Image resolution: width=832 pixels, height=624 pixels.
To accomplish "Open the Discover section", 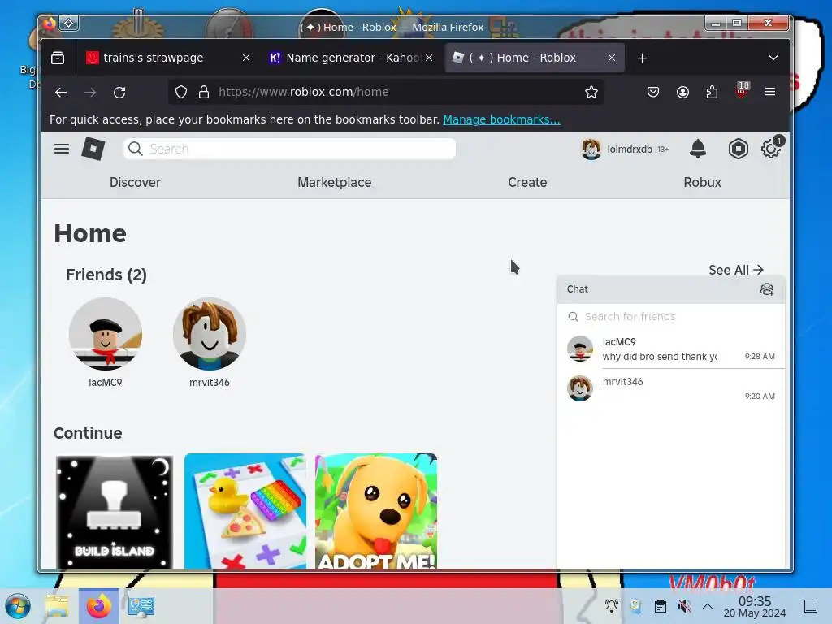I will coord(135,182).
